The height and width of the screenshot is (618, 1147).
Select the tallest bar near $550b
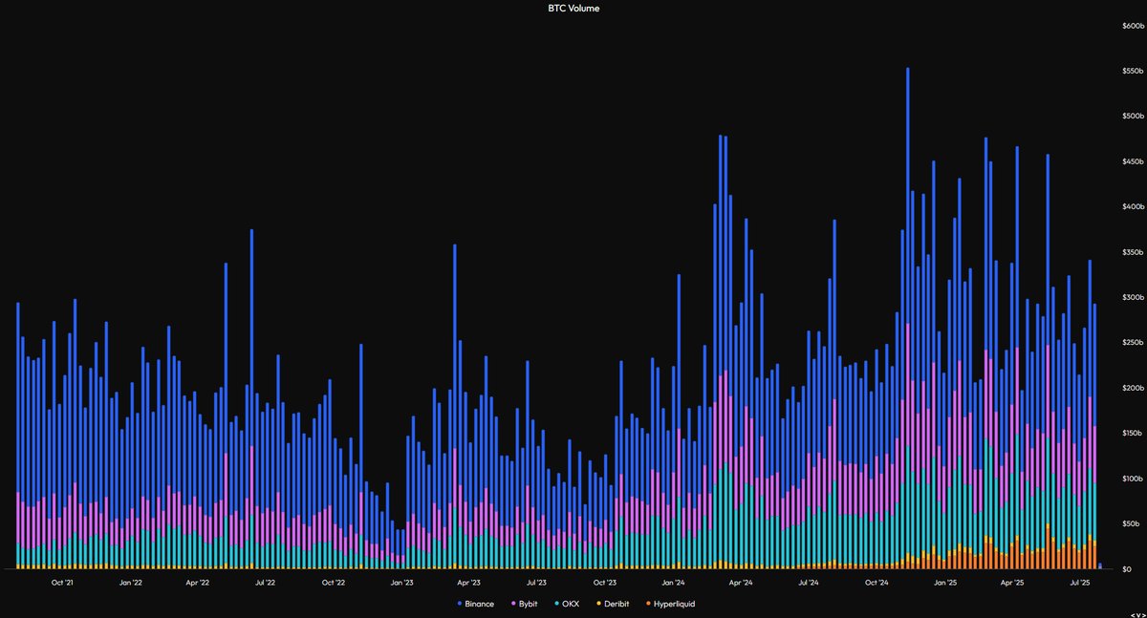point(907,318)
